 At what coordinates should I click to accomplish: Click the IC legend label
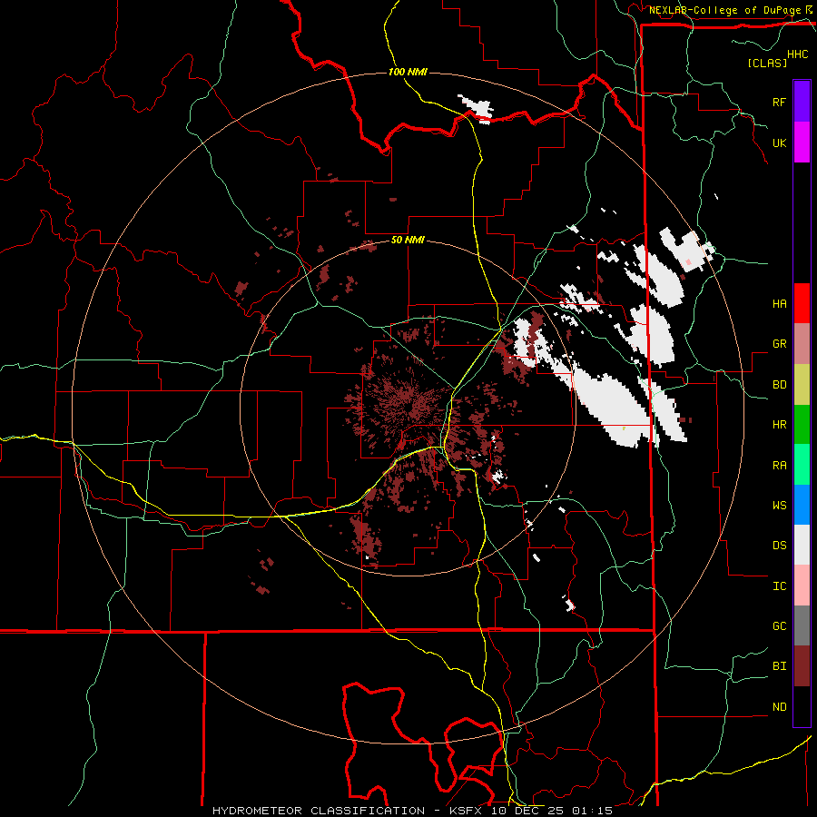779,586
